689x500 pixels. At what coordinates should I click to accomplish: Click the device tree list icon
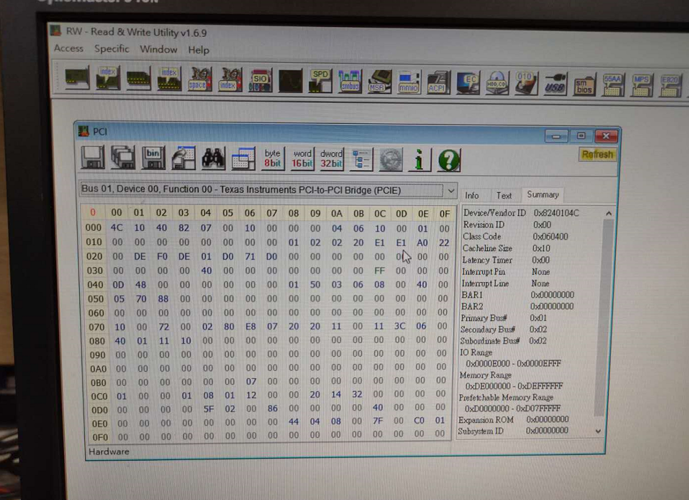coord(361,159)
